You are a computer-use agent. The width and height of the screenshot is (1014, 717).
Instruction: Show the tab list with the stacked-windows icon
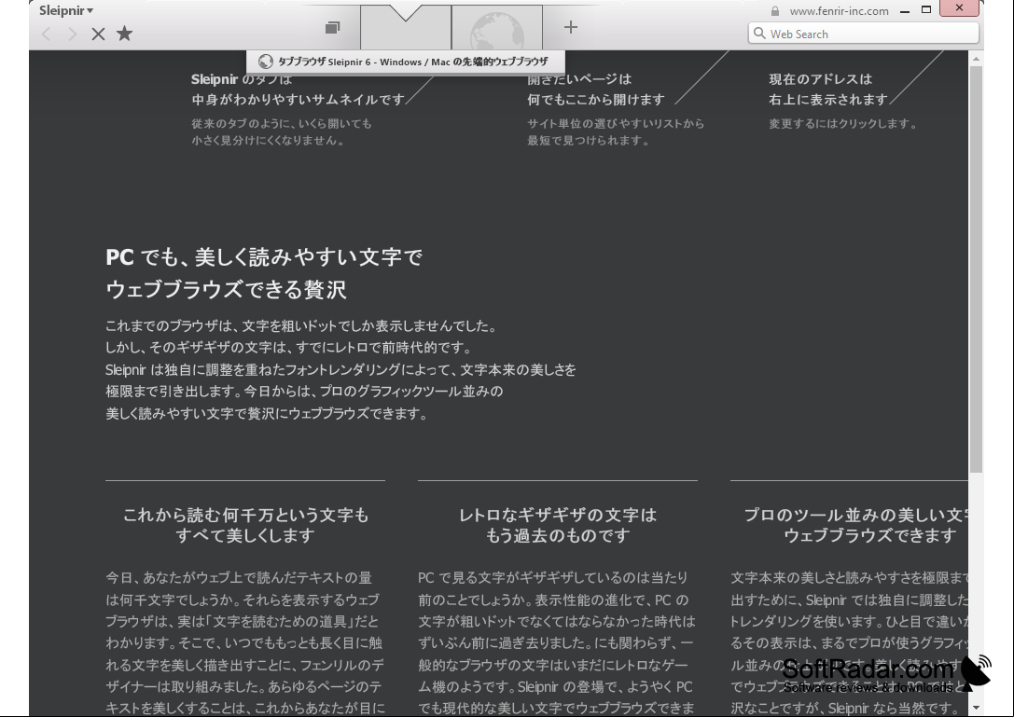[x=332, y=27]
